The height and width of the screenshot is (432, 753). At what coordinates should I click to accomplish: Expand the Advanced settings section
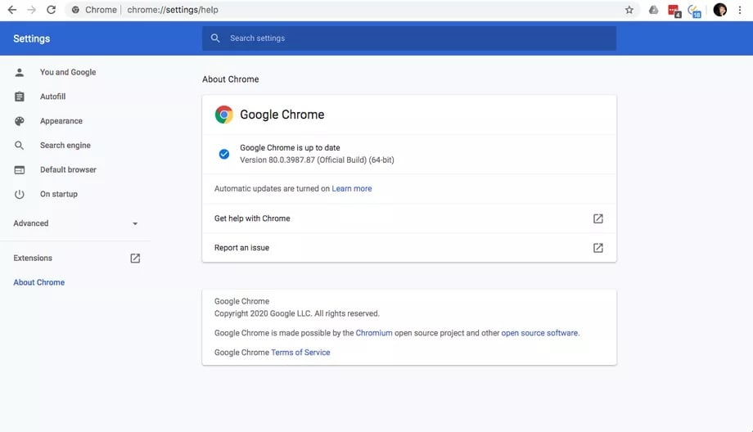click(135, 223)
